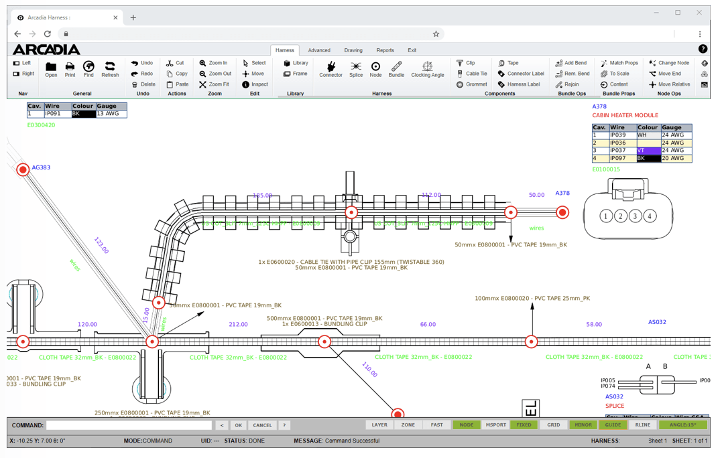The image size is (724, 458).
Task: Click the violet VT colour cell
Action: 648,151
